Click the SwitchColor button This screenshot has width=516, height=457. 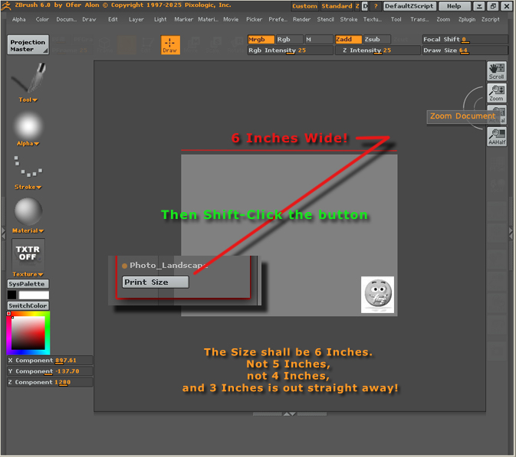[28, 306]
